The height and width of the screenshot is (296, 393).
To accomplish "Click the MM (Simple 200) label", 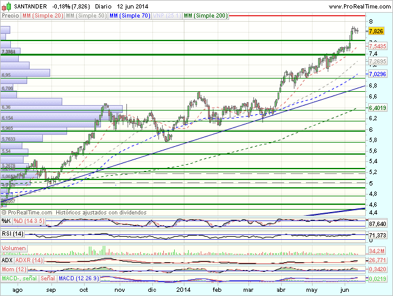I will point(206,15).
